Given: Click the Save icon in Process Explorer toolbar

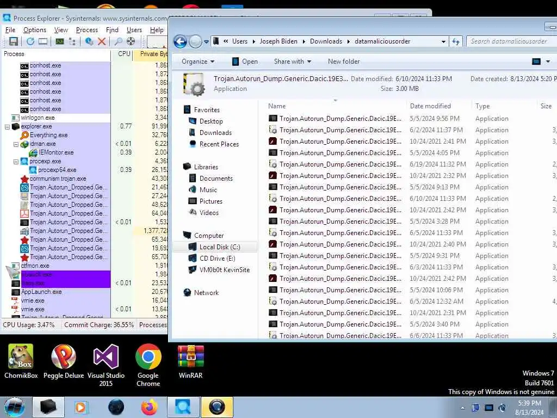Looking at the screenshot, I should (x=14, y=41).
